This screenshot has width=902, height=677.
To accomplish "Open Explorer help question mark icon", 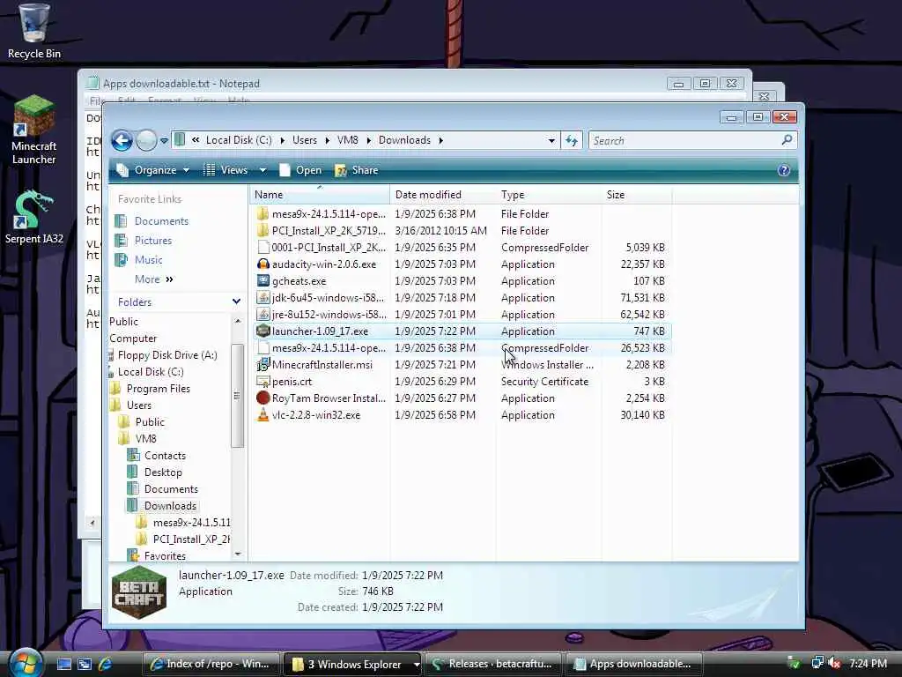I will 783,170.
